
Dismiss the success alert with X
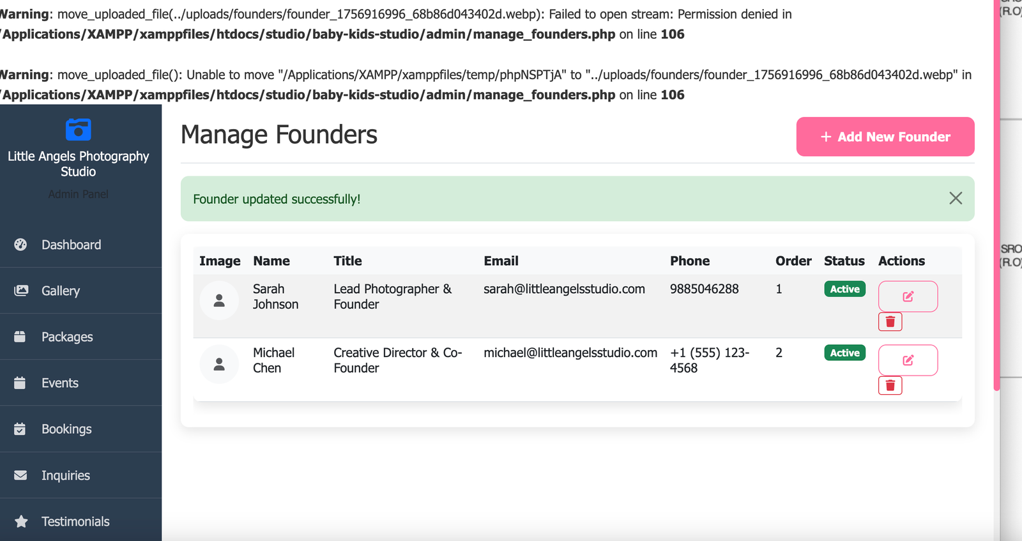coord(955,199)
